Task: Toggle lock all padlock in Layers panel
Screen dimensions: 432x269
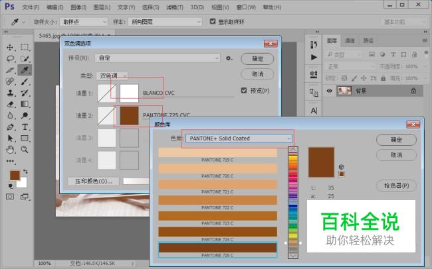Action: (383, 78)
